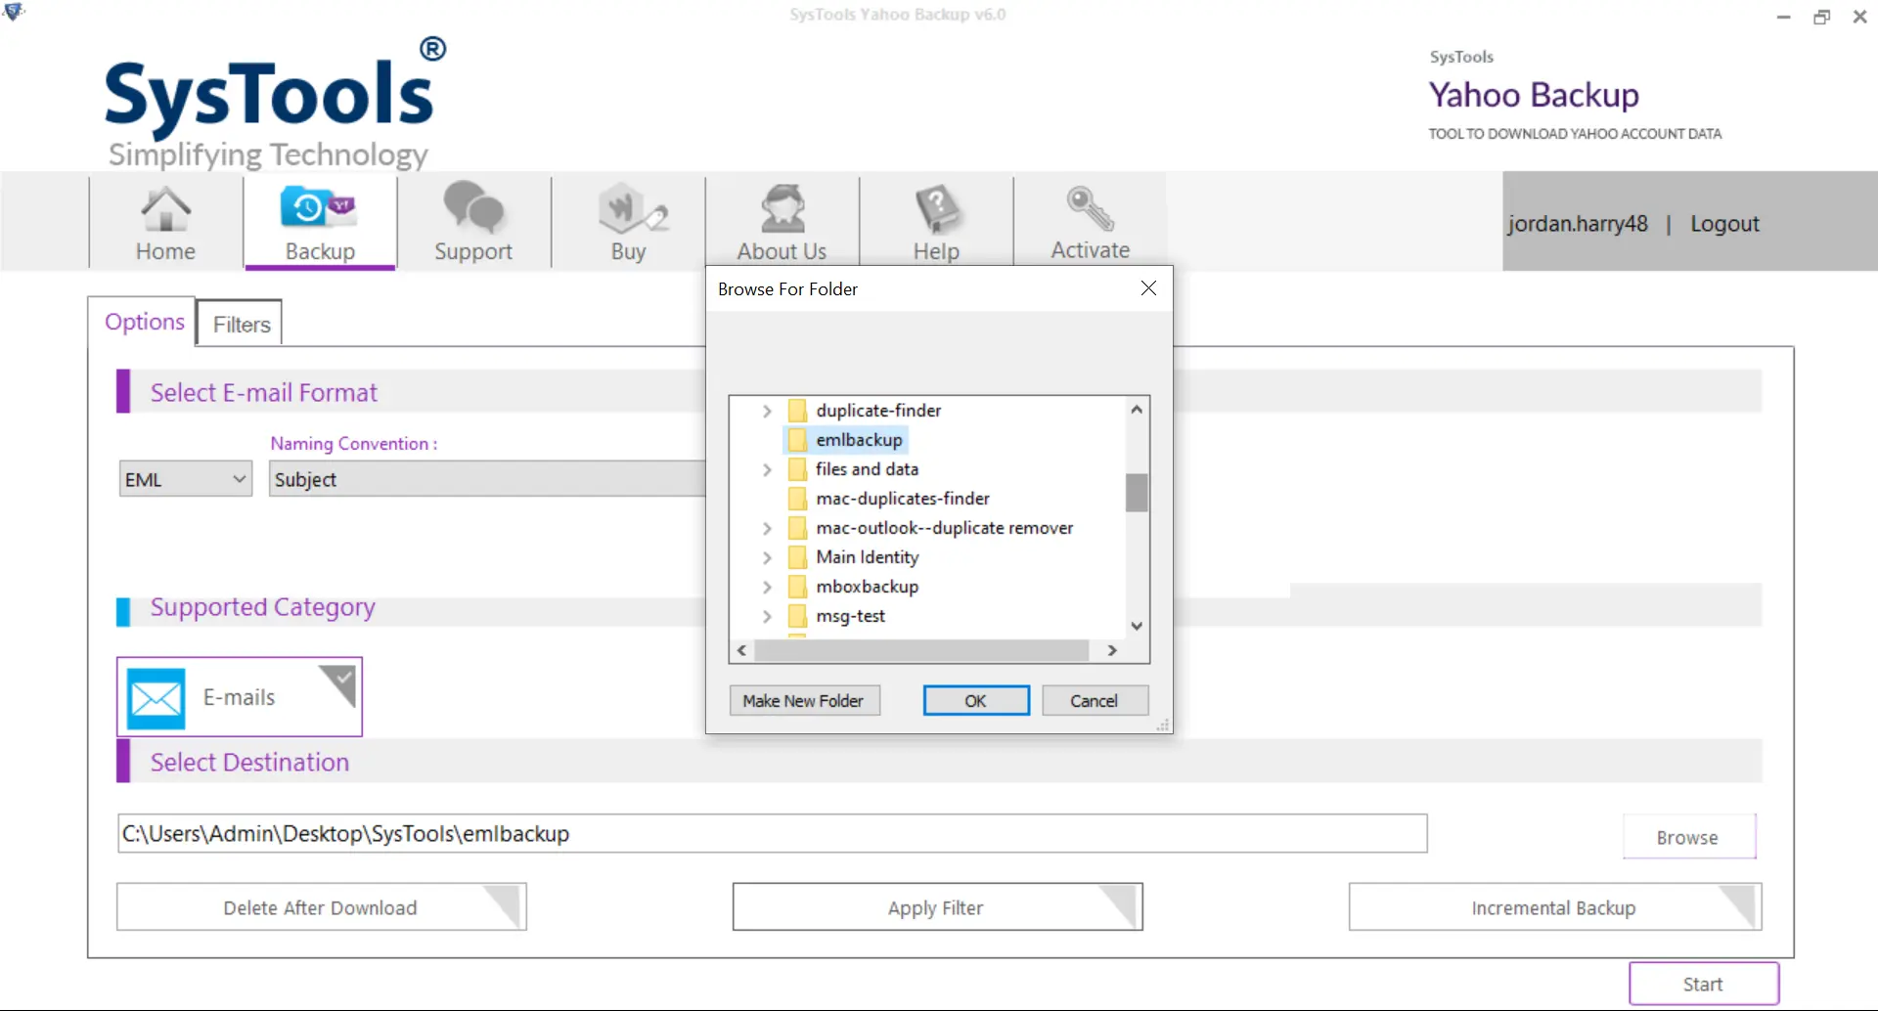This screenshot has height=1011, width=1878.
Task: Open the Support chat icon
Action: pos(473,207)
